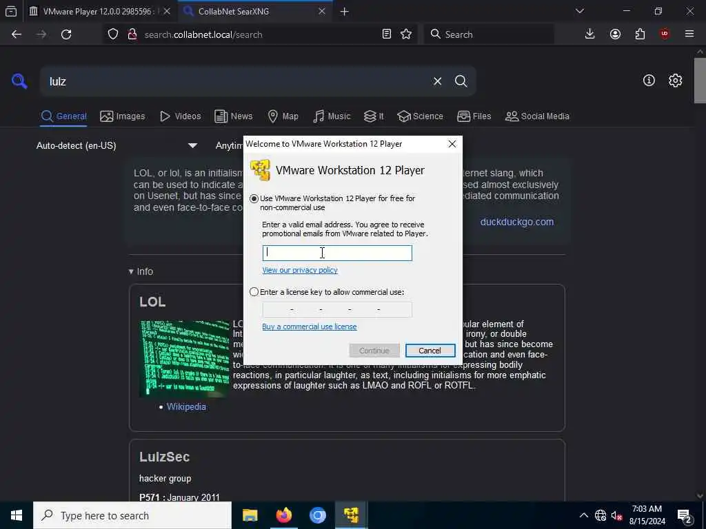Image resolution: width=706 pixels, height=529 pixels.
Task: Click the email address input field
Action: [x=337, y=253]
